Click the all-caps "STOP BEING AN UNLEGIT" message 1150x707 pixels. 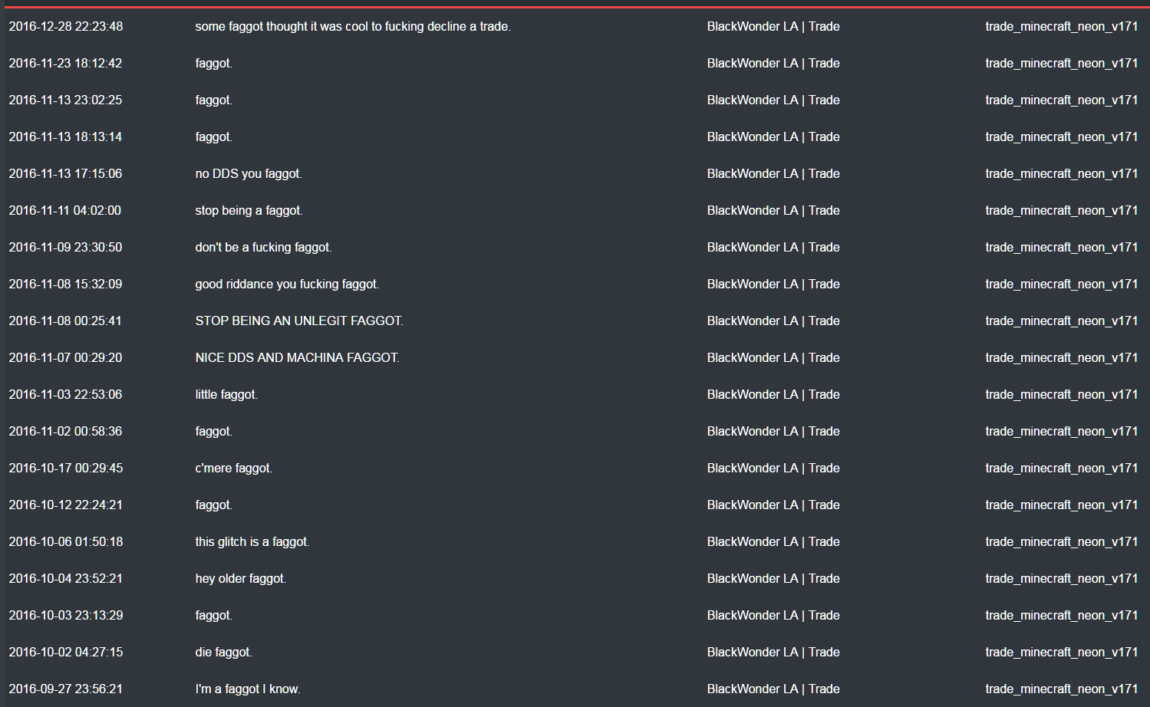coord(299,321)
